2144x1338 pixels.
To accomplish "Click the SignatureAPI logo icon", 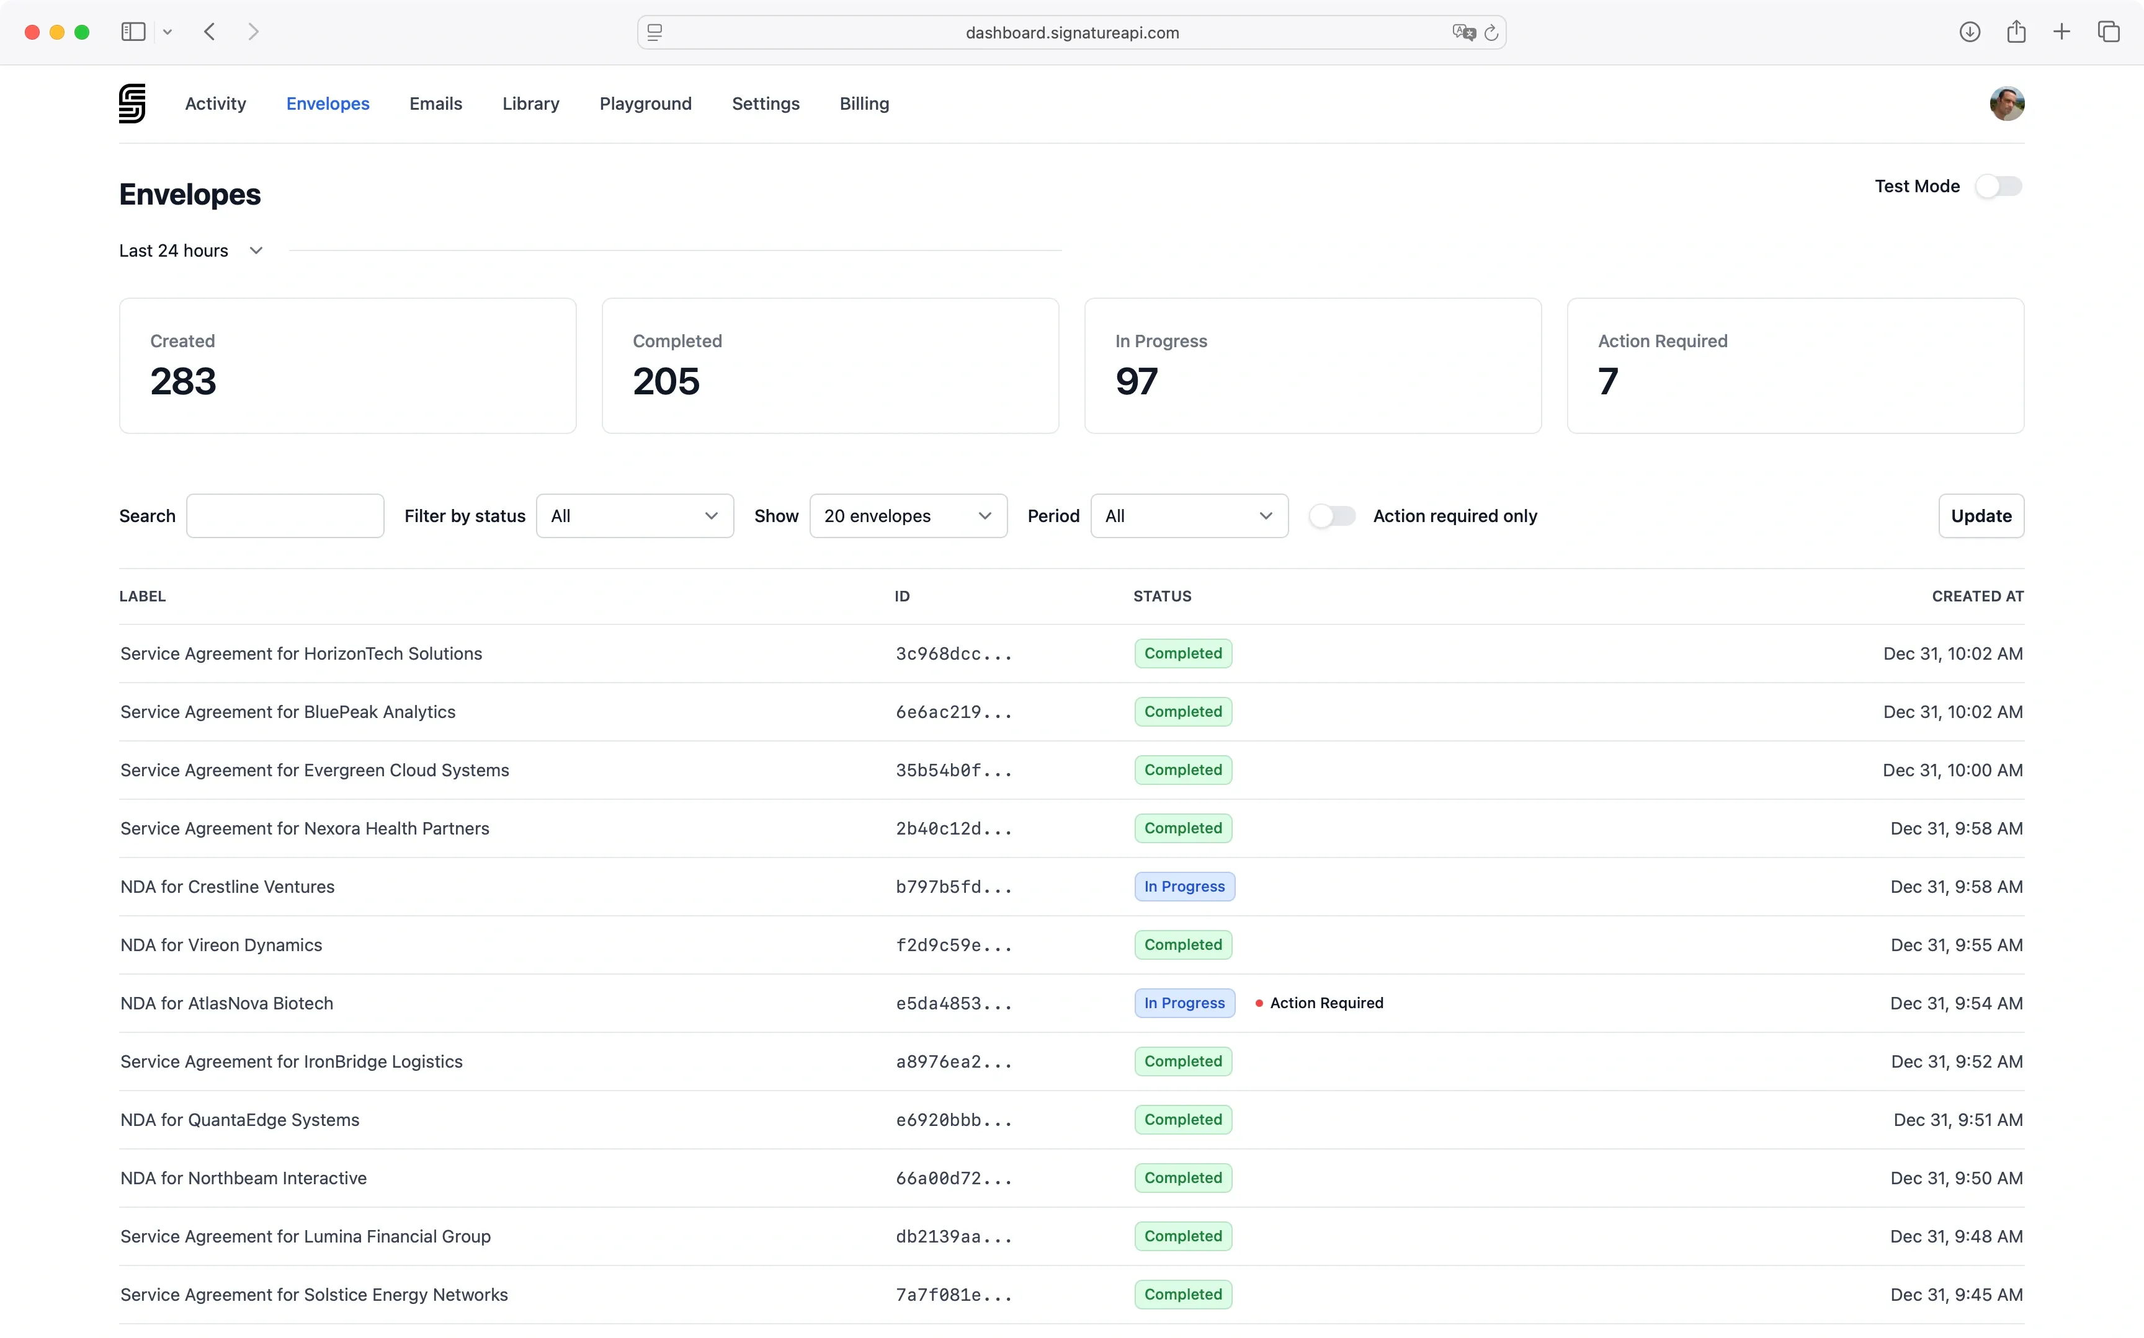I will (x=132, y=104).
